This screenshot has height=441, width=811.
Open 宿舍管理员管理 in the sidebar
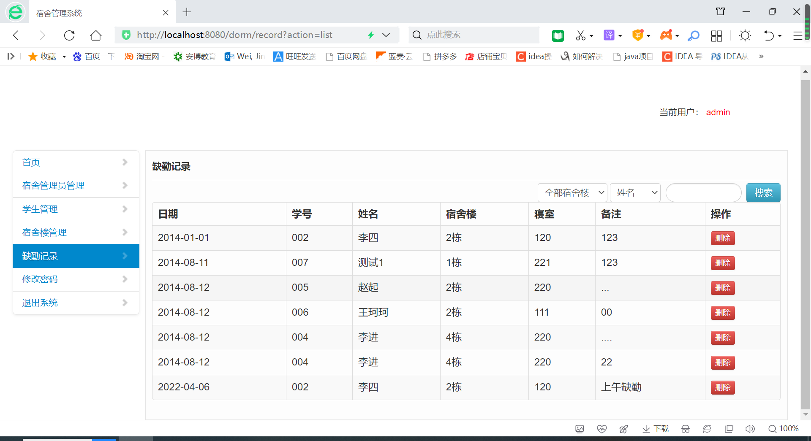tap(76, 186)
